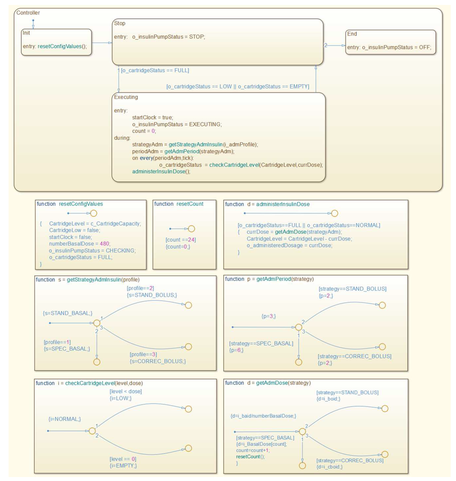The image size is (456, 481).
Task: Select the Stop state box
Action: coord(217,42)
